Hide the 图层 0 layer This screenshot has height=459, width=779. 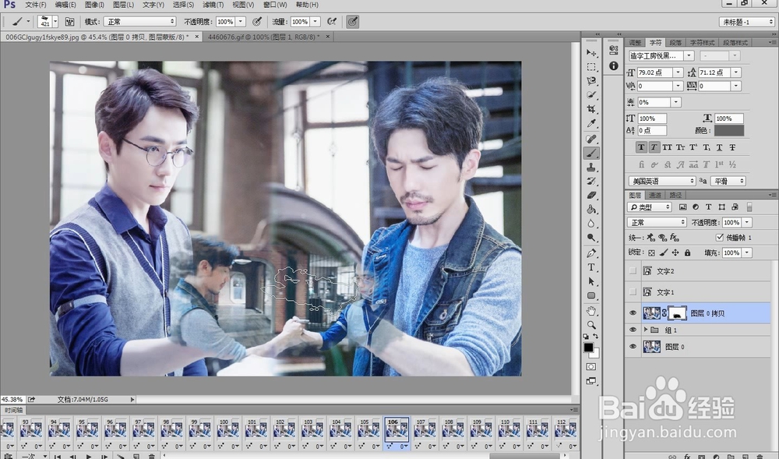(x=633, y=347)
